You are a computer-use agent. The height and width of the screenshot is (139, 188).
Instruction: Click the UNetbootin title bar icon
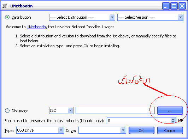click(x=5, y=6)
